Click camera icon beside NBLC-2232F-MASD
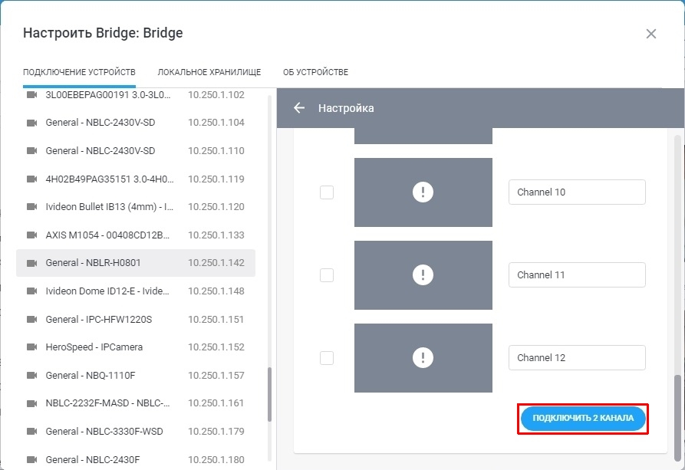This screenshot has width=685, height=470. click(x=32, y=403)
